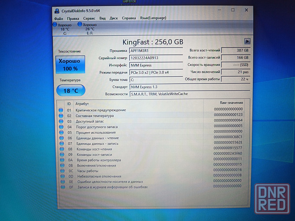Select row Часы работы
295x221 pixels.
click(x=151, y=171)
